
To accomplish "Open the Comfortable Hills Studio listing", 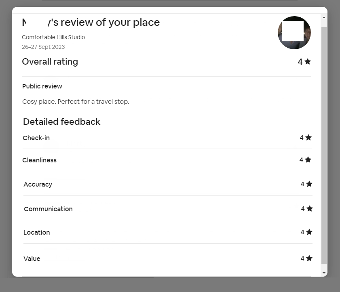I will tap(53, 37).
